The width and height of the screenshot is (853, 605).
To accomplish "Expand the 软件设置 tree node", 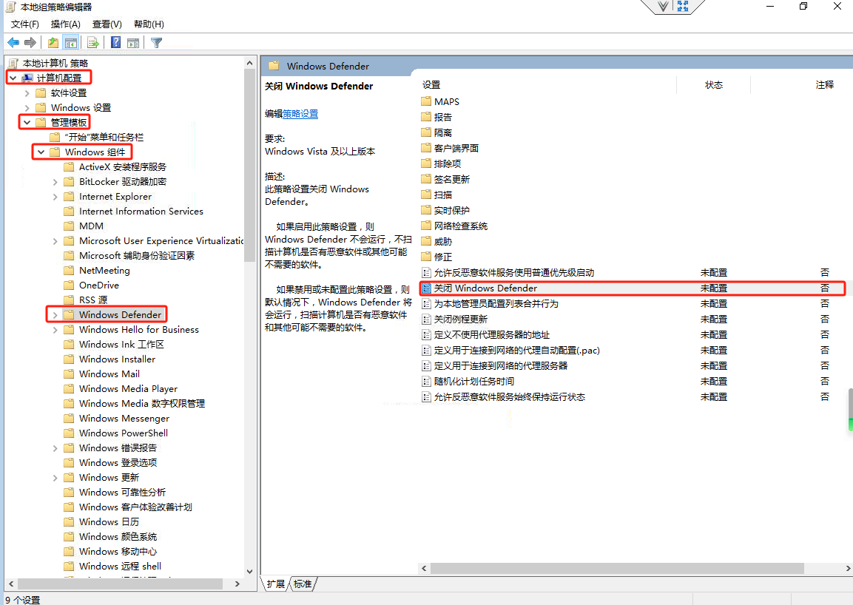I will tap(27, 93).
